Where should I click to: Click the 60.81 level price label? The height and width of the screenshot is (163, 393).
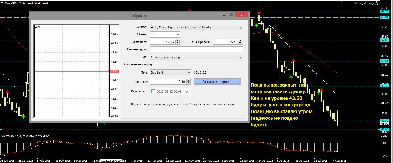point(385,17)
